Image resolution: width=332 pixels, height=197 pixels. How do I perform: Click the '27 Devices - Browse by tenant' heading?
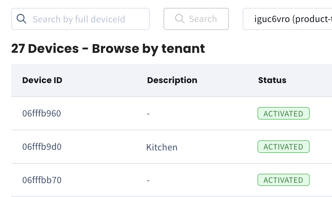click(108, 48)
